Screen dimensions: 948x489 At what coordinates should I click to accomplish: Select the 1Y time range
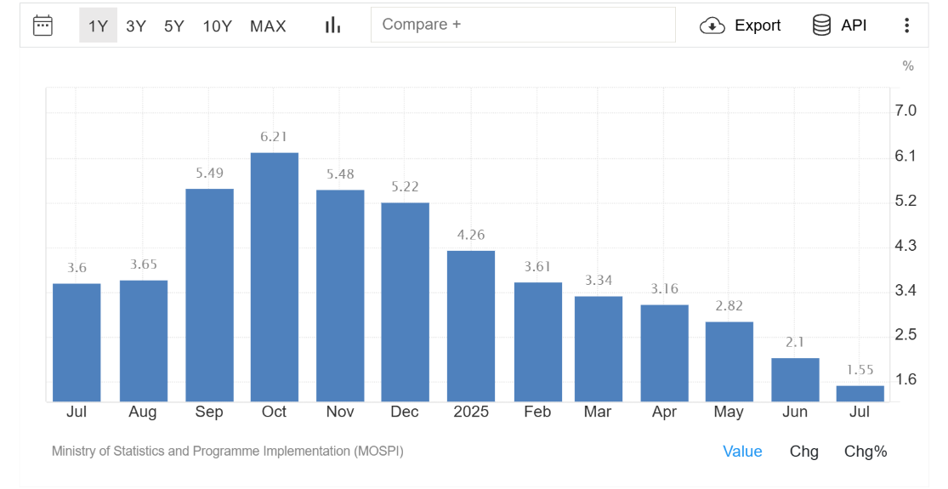(98, 26)
